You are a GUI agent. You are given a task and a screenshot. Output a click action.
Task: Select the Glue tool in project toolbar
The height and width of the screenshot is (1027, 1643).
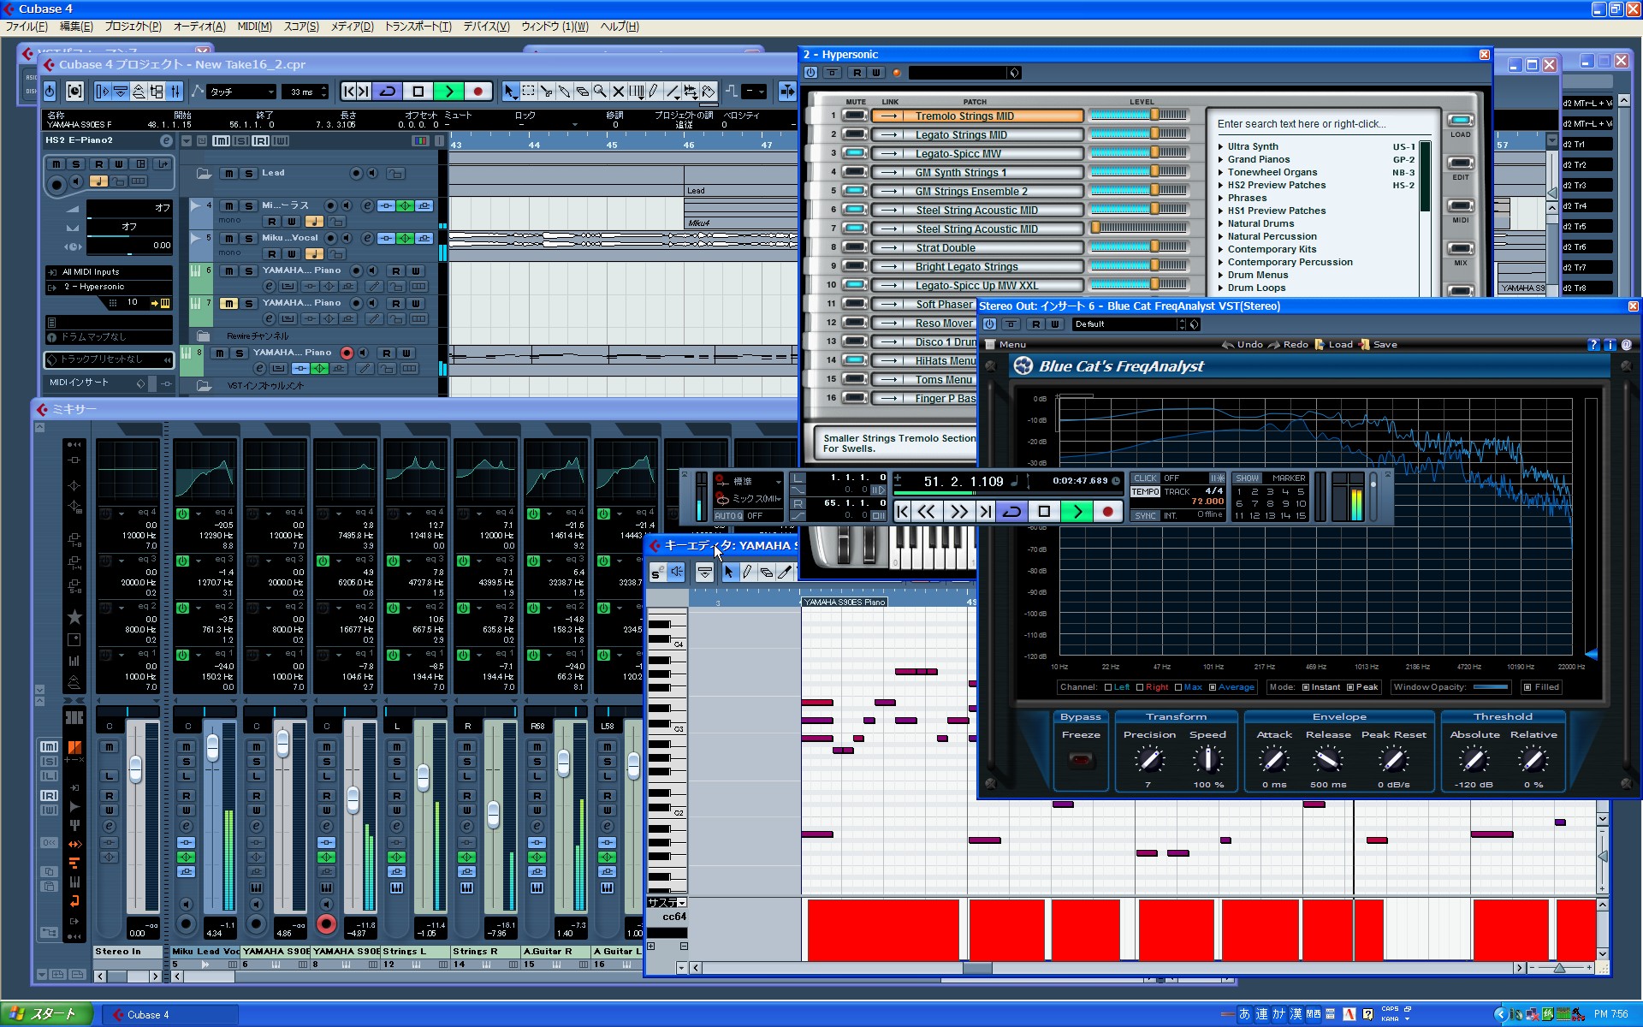(564, 91)
